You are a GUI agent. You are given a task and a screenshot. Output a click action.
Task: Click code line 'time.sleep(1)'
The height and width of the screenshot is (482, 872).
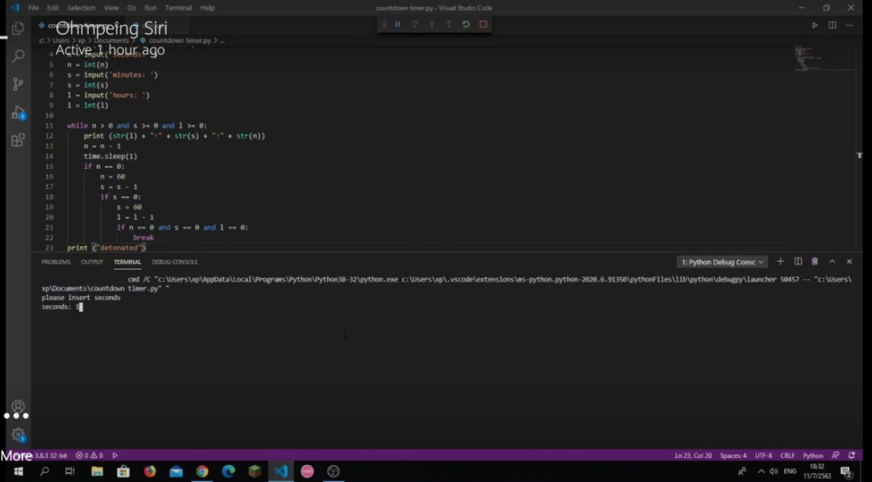pos(110,156)
